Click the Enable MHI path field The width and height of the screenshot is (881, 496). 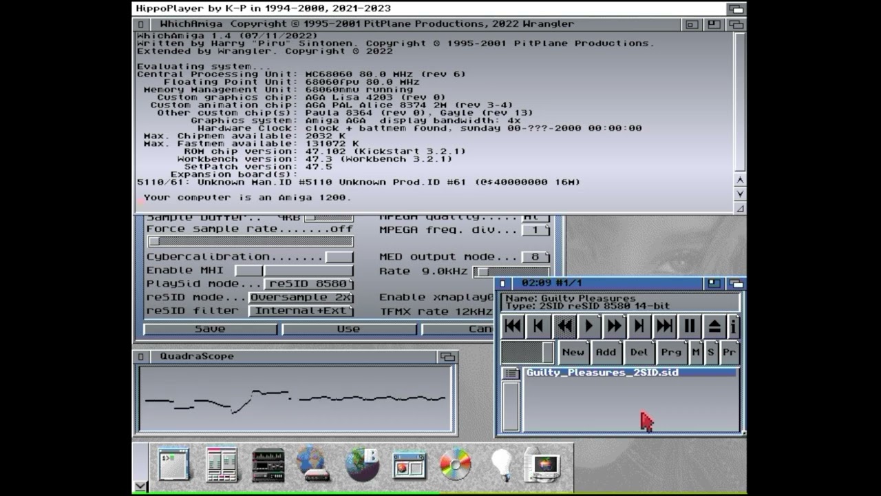pos(308,270)
